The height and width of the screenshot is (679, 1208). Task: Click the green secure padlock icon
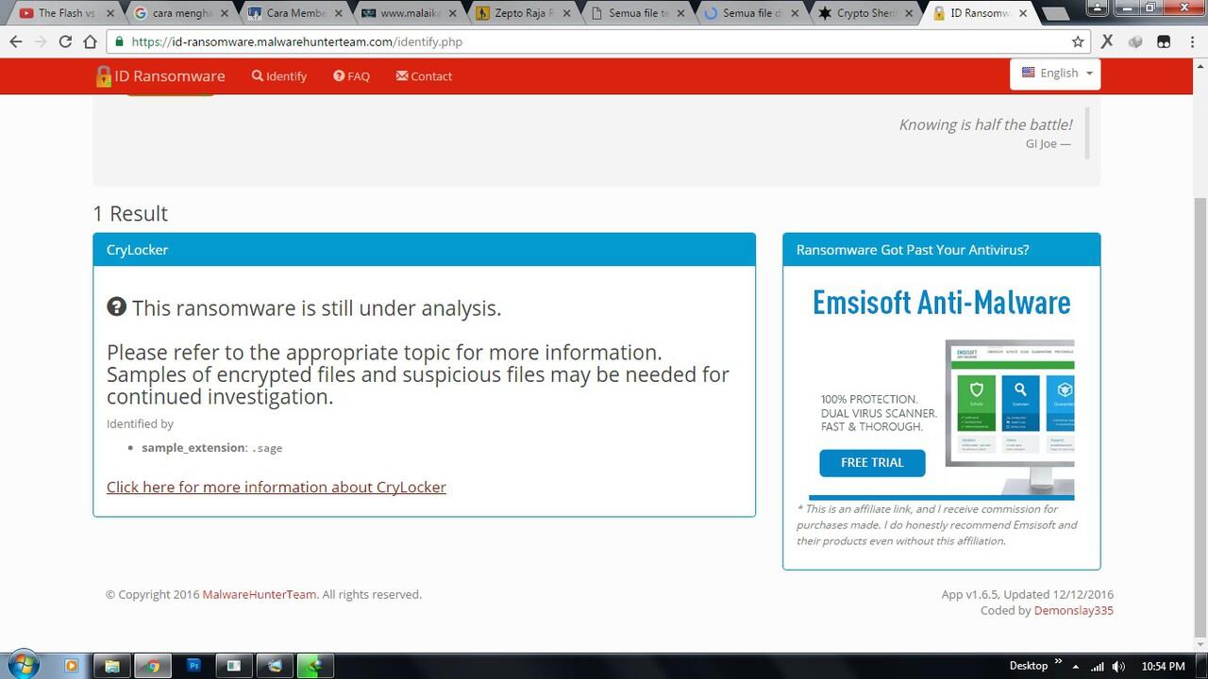click(119, 41)
